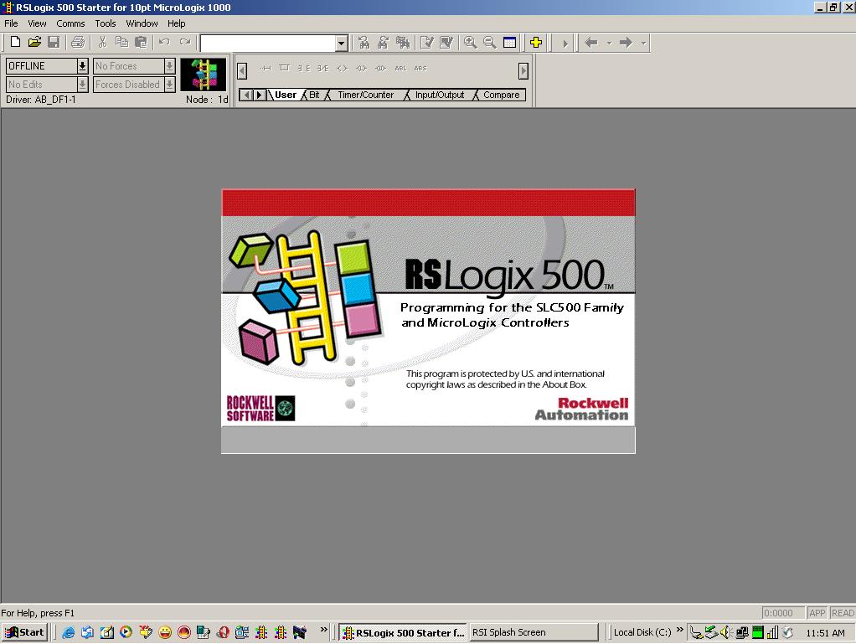Open the Window menu
Screen dimensions: 856x644
tap(142, 23)
